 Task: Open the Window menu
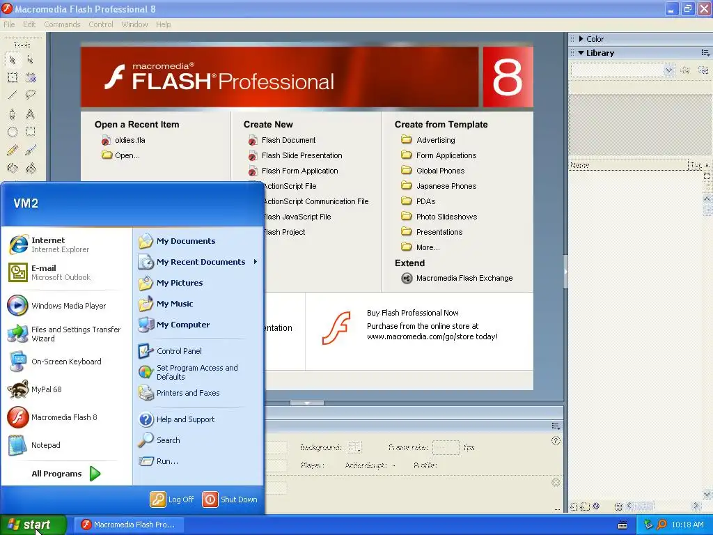point(134,24)
